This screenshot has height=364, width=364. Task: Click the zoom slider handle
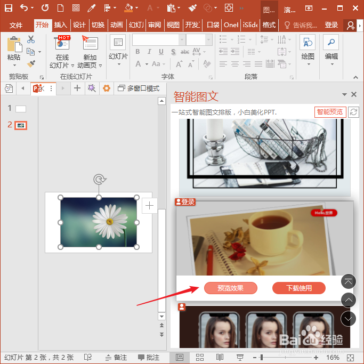(x=262, y=357)
